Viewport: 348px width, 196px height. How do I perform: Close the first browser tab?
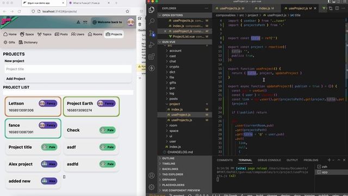coord(63,3)
